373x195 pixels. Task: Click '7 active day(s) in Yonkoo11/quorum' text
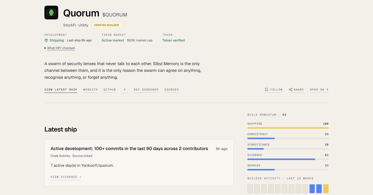(82, 165)
